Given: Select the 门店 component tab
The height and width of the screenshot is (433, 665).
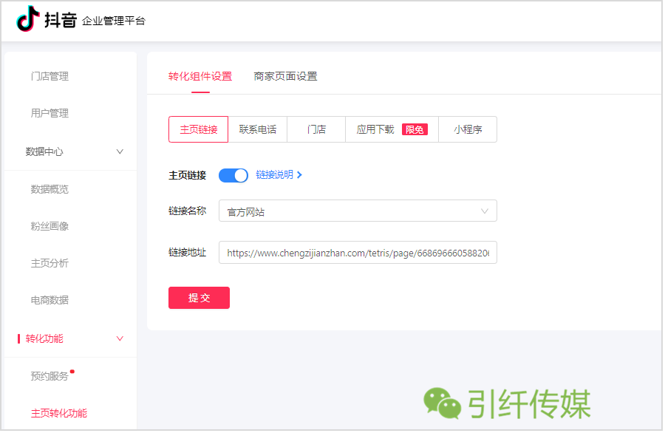Looking at the screenshot, I should 317,130.
